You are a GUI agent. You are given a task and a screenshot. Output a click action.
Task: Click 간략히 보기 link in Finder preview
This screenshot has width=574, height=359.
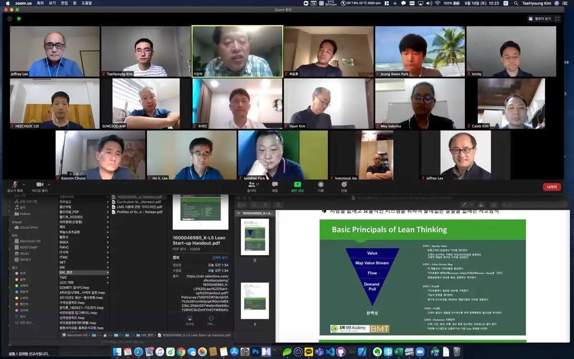coord(220,258)
